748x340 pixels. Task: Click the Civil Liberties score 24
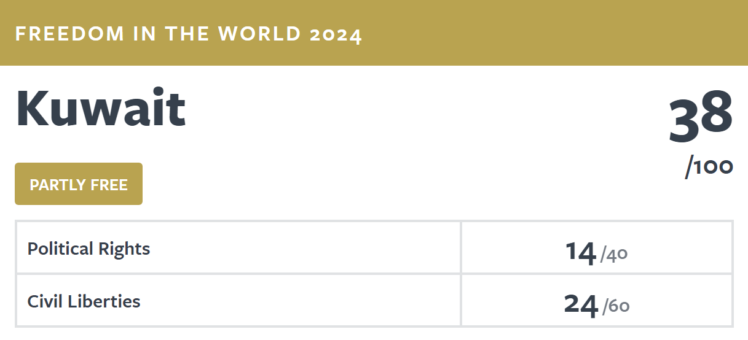pyautogui.click(x=581, y=305)
